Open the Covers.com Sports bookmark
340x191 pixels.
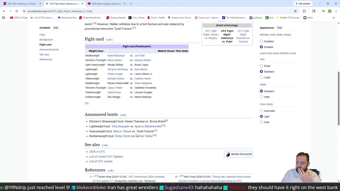point(207,18)
